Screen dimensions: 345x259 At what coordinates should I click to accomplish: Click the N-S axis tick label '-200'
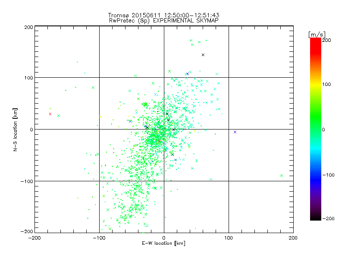pos(27,232)
